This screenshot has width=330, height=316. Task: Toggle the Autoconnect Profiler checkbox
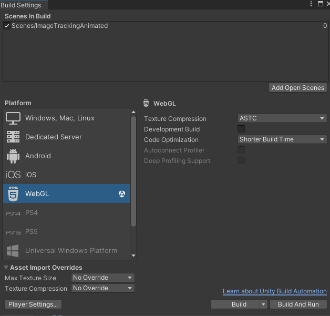click(241, 150)
